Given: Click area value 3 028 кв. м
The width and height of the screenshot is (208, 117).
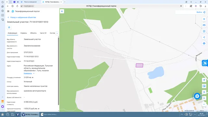Looking at the screenshot, I should [29, 77].
